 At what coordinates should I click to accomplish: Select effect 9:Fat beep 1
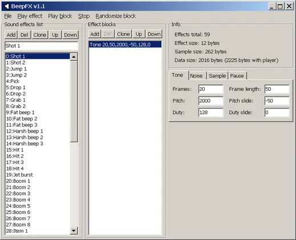click(x=38, y=113)
